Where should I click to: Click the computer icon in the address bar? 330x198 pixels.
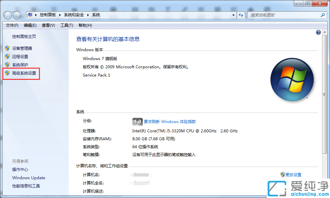click(30, 15)
